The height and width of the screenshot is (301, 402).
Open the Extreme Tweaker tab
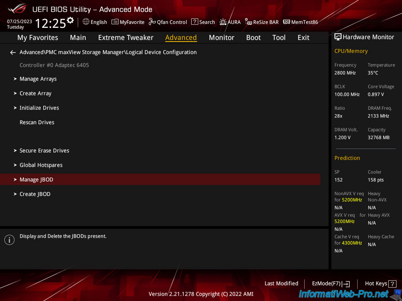[126, 38]
